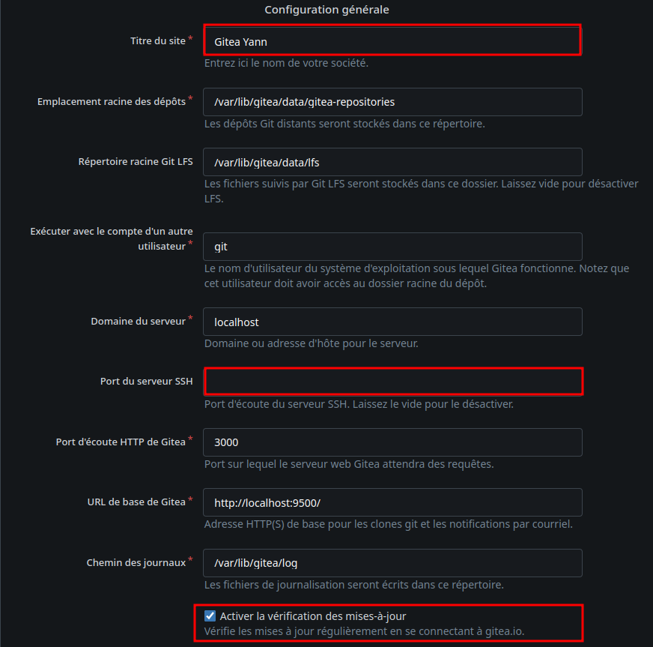The image size is (653, 647).
Task: Click the 'Répertoire racine Git LFS' label
Action: pos(136,161)
